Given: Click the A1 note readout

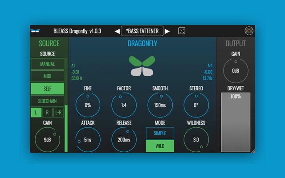Looking at the screenshot, I should [x=73, y=65].
